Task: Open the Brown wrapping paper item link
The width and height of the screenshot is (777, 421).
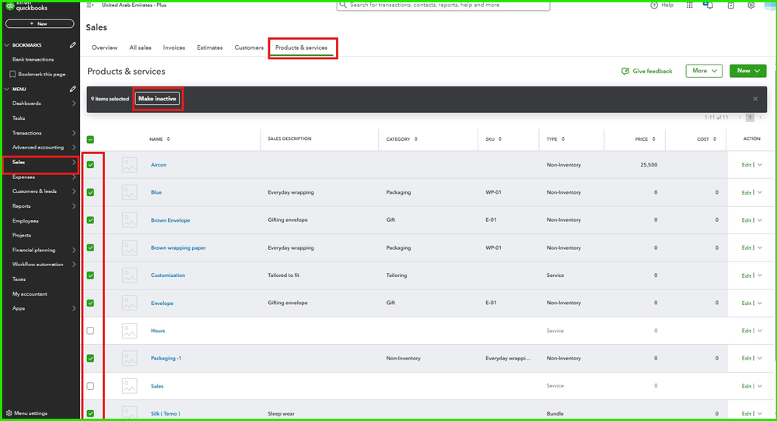Action: click(x=178, y=248)
